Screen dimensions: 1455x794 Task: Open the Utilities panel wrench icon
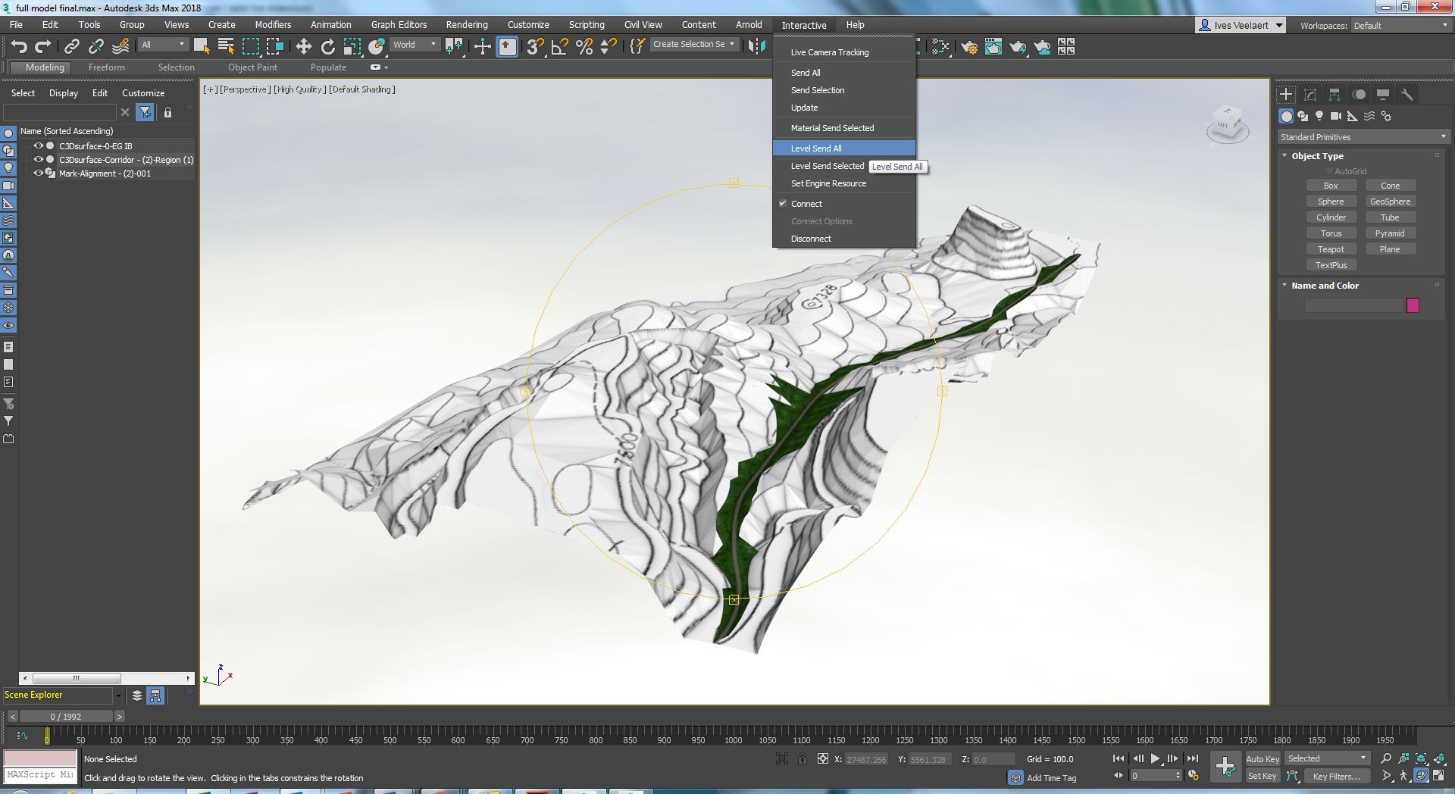pyautogui.click(x=1408, y=95)
